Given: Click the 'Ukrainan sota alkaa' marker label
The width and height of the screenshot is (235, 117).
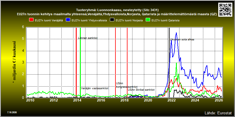Looking at the screenshot, I should coord(182,39).
